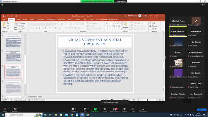The width and height of the screenshot is (208, 117).
Task: Click the Windows taskbar search box
Action: tap(24, 115)
